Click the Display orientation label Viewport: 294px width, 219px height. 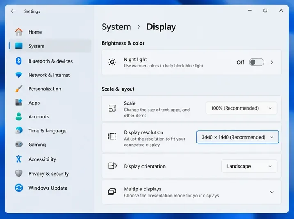click(x=145, y=166)
